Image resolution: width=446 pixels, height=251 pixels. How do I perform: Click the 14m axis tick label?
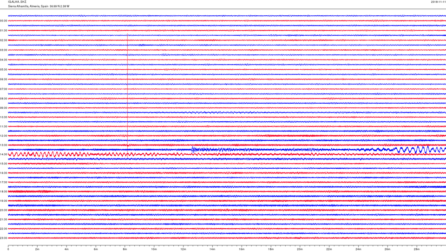212,249
